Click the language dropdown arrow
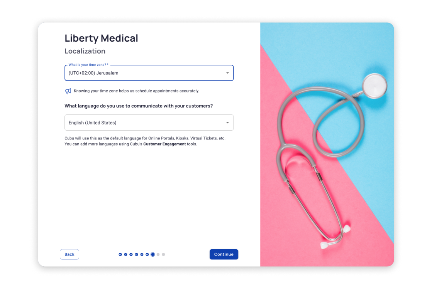The height and width of the screenshot is (289, 432). [x=227, y=123]
